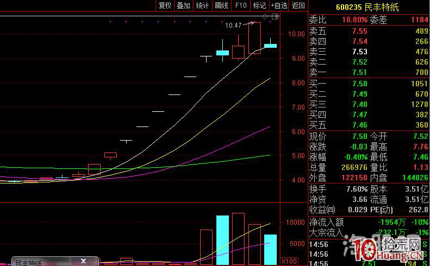Click the X100 volume scale label
Screen dimensions: 430x266
289,262
